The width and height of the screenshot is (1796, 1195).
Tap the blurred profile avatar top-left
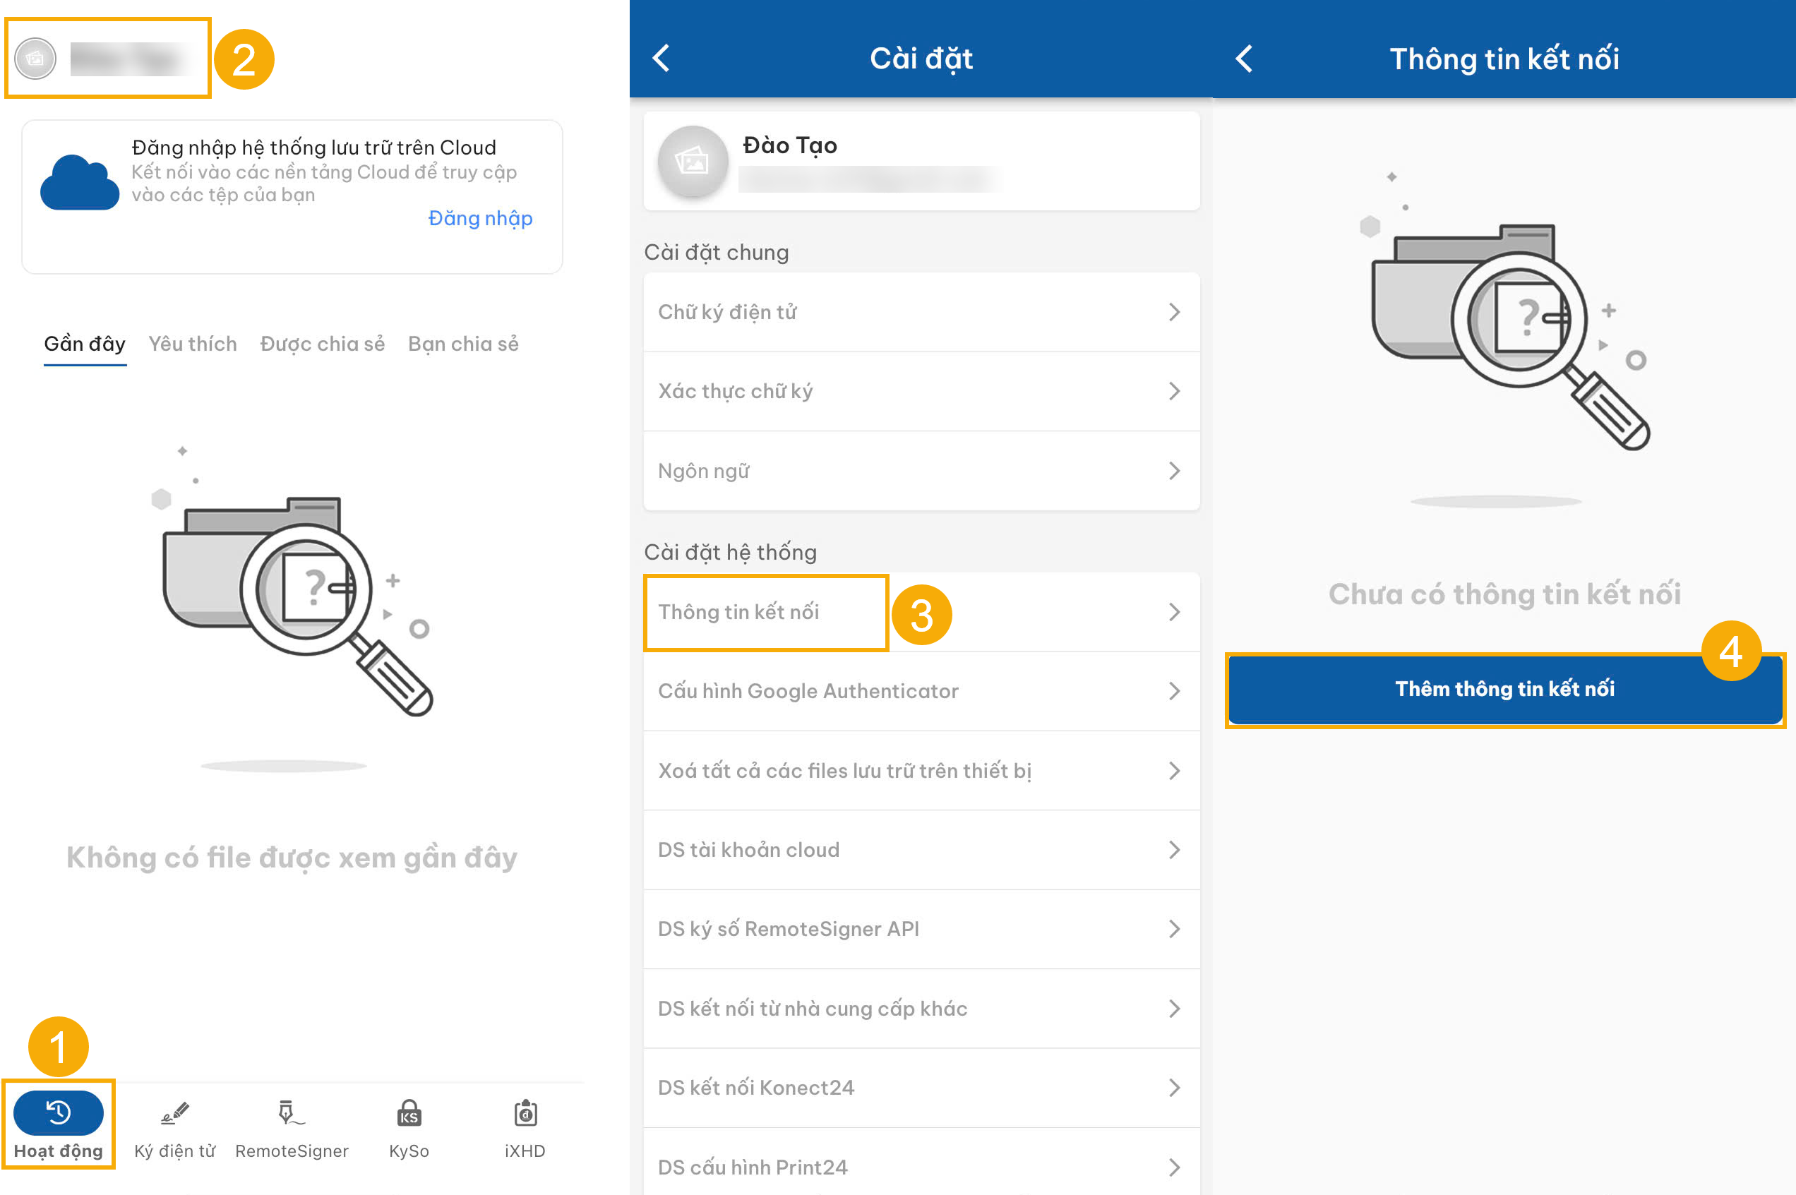(35, 59)
